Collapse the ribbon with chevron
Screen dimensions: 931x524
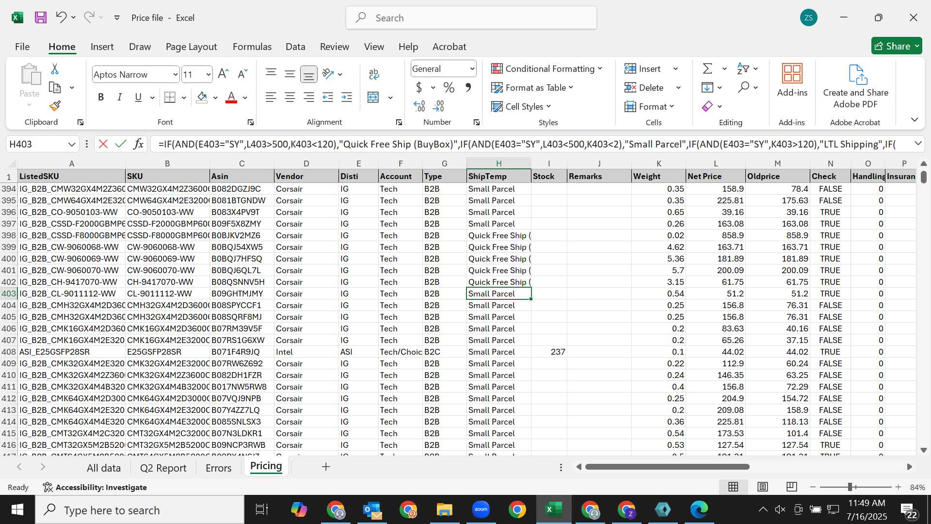point(915,119)
